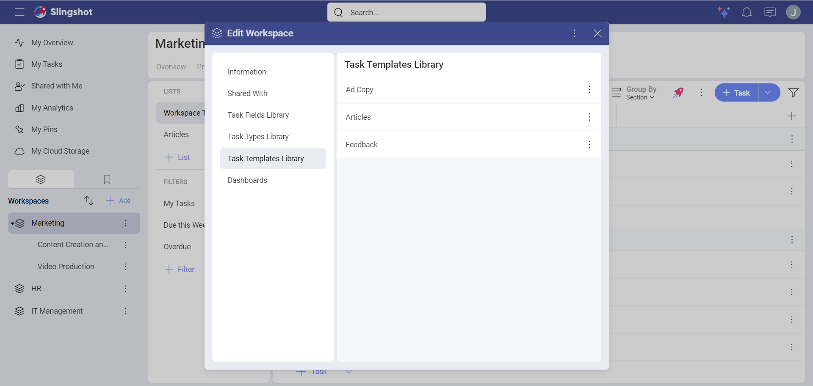This screenshot has width=813, height=386.
Task: Go to My Tasks in sidebar
Action: coord(47,64)
